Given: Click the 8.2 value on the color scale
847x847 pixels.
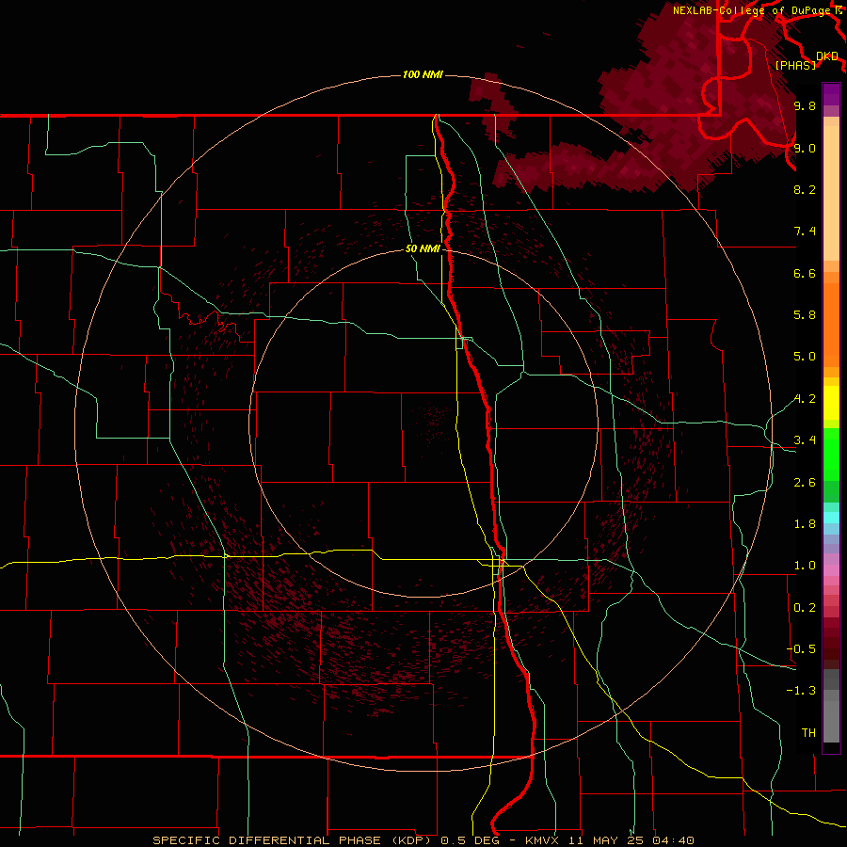Looking at the screenshot, I should click(805, 189).
